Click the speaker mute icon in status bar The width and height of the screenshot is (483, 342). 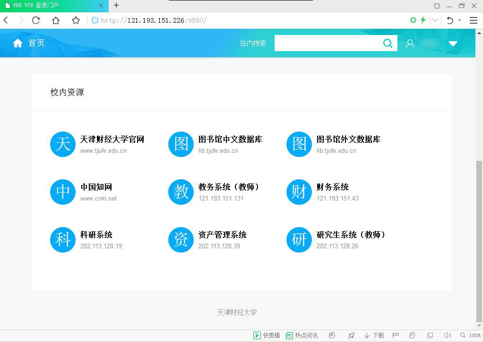coord(447,335)
